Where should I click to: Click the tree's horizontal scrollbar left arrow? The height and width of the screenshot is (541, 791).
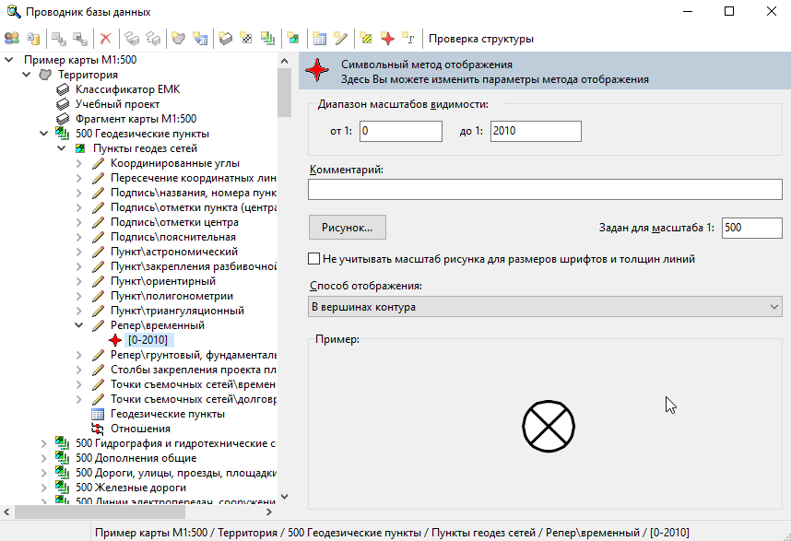tap(6, 512)
